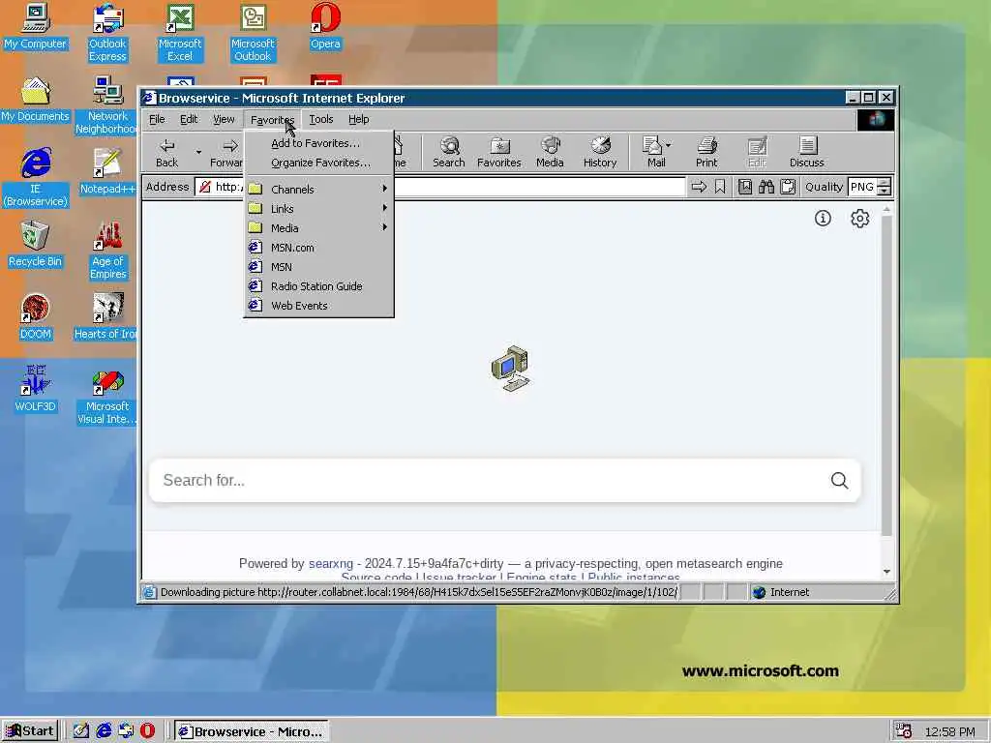Open the Radio Station Guide favorite
This screenshot has width=991, height=743.
318,286
